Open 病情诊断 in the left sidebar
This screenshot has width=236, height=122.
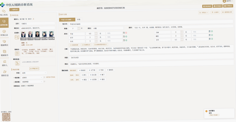point(4,23)
